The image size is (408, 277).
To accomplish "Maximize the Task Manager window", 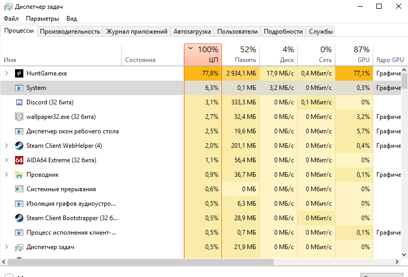I will 379,6.
